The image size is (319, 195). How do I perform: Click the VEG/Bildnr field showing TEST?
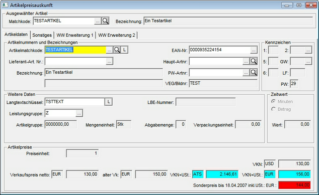pyautogui.click(x=223, y=83)
